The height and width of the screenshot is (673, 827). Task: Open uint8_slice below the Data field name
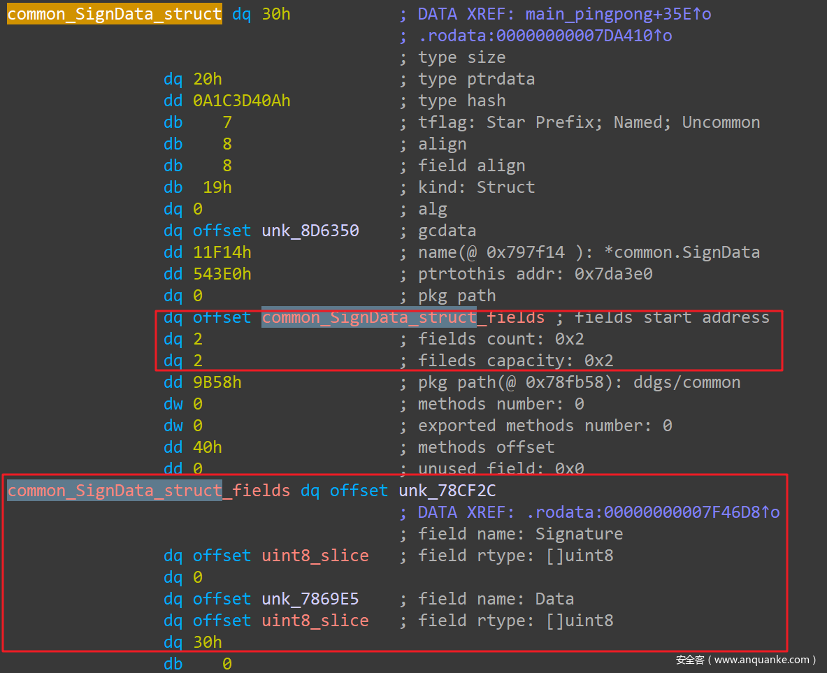coord(315,621)
